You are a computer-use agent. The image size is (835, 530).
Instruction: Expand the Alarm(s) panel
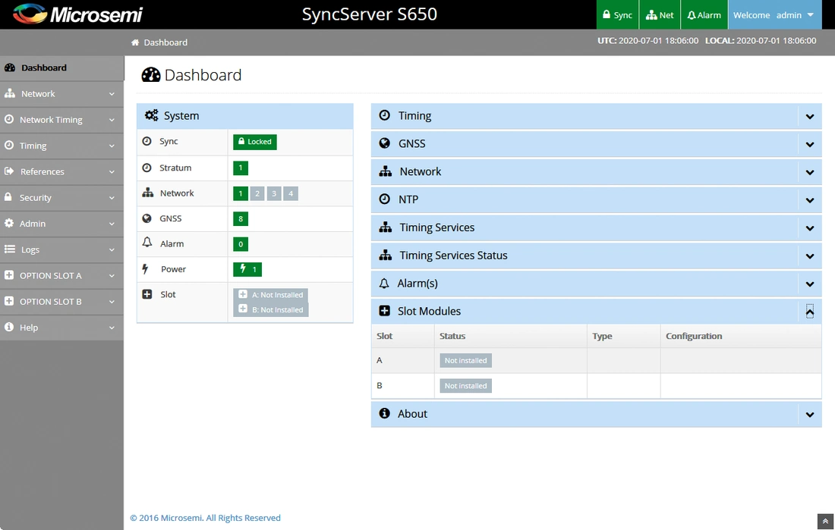(809, 284)
